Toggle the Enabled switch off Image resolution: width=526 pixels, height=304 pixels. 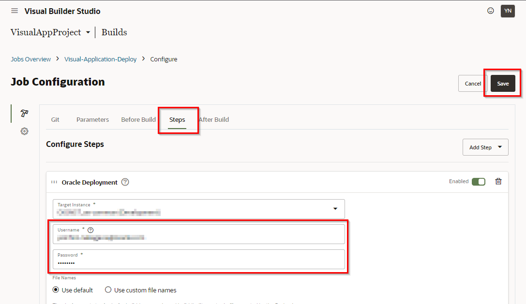click(x=478, y=182)
